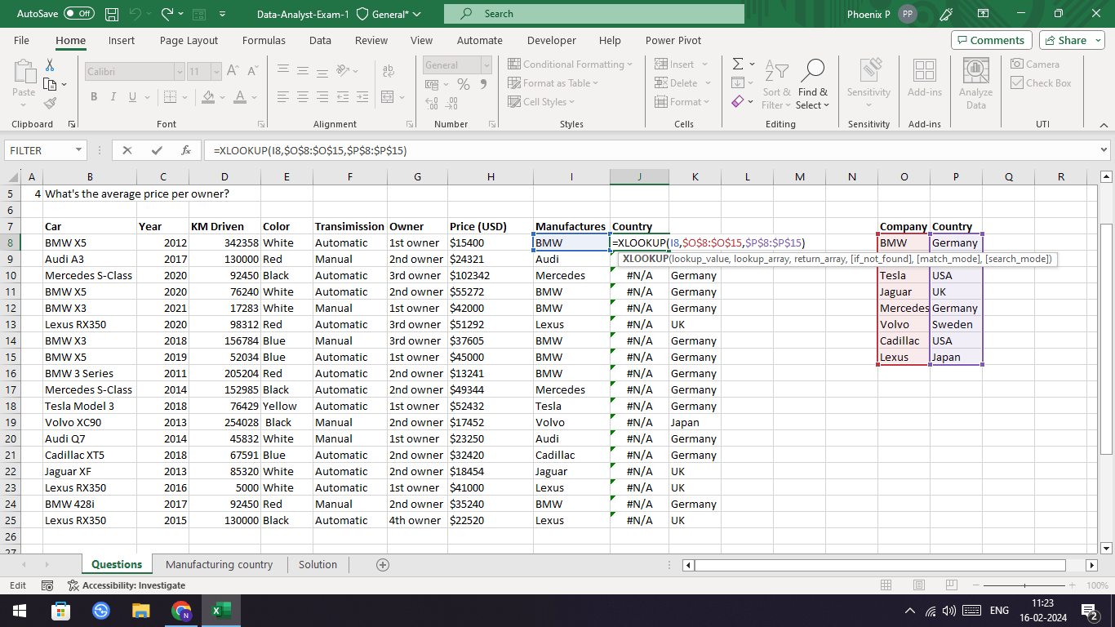Open Excel from the Windows taskbar
The height and width of the screenshot is (627, 1115).
(221, 611)
